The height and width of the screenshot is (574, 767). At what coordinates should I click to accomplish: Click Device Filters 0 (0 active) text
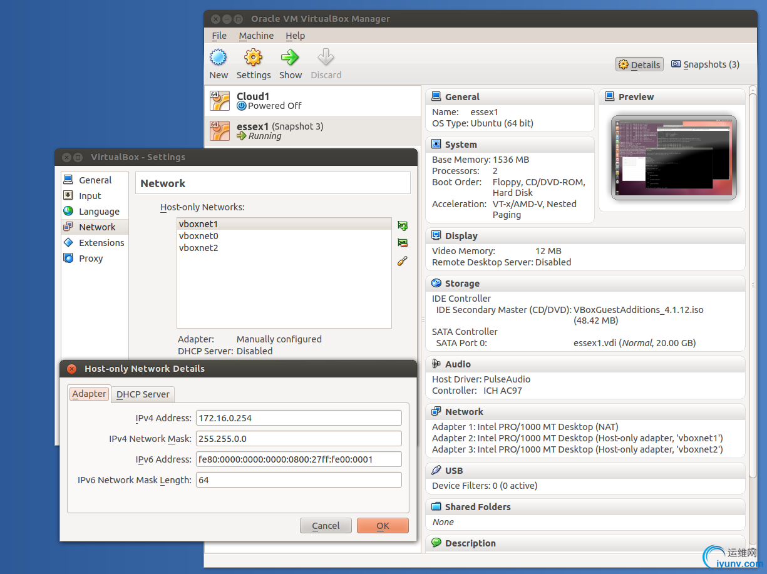point(485,486)
